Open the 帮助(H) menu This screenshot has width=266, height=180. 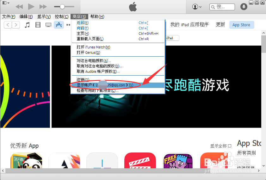tap(97, 17)
